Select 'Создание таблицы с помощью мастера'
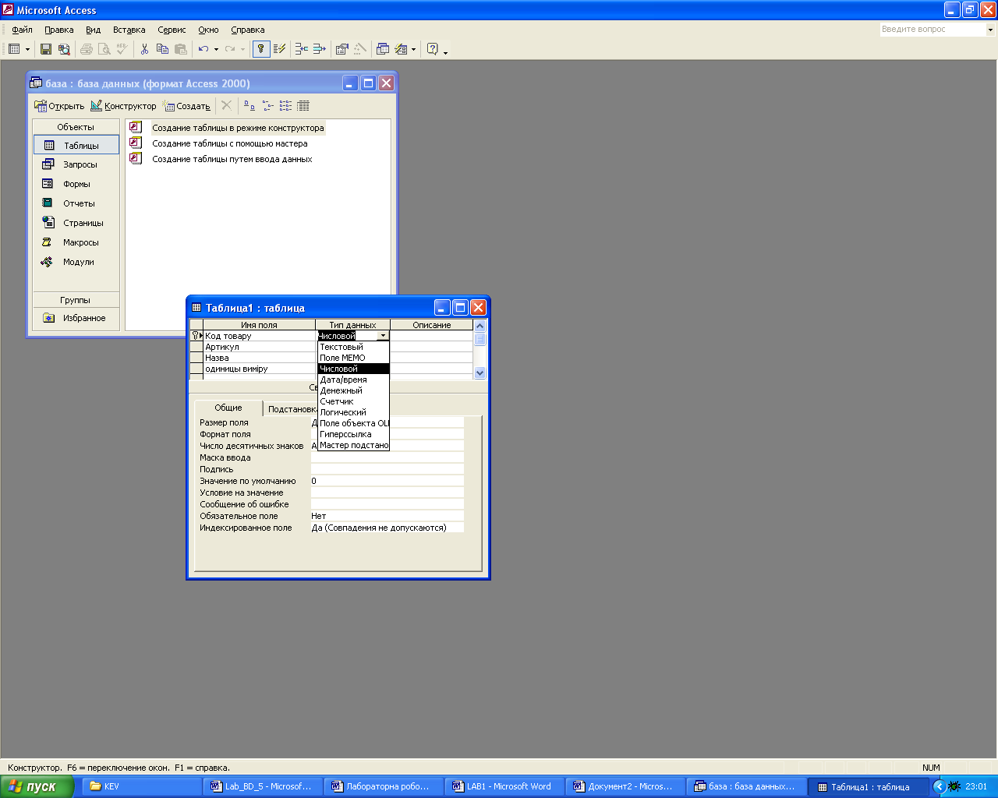This screenshot has width=998, height=798. (x=230, y=143)
